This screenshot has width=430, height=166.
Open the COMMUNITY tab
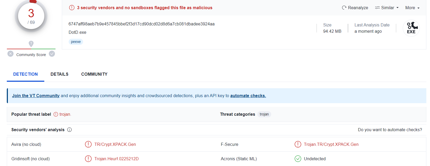tap(94, 74)
